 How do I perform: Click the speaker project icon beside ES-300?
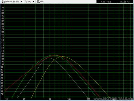2,2
